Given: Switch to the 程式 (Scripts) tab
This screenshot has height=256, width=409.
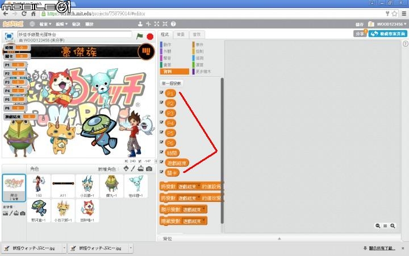Looking at the screenshot, I should point(165,35).
